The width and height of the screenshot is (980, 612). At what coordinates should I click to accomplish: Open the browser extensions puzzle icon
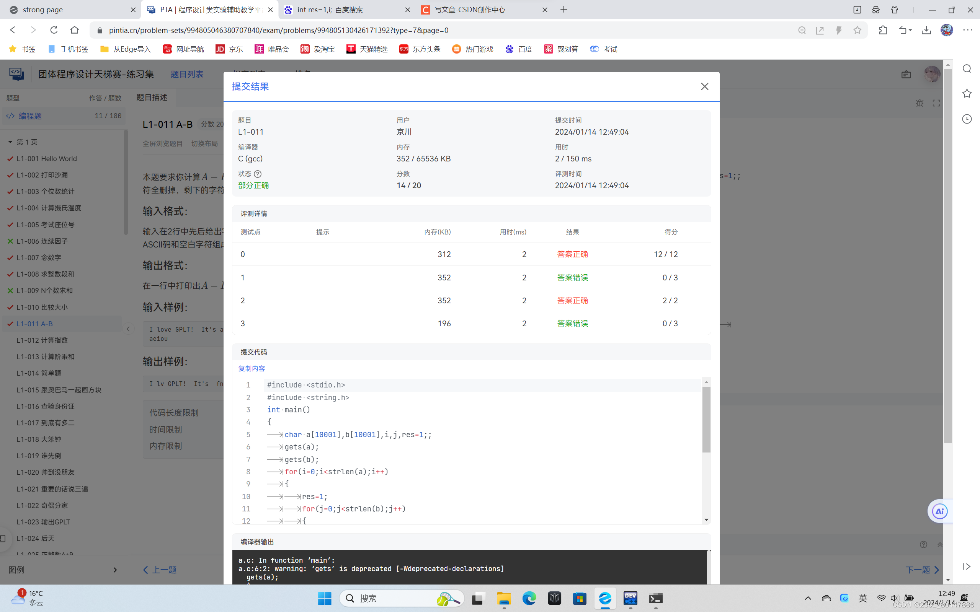(883, 30)
